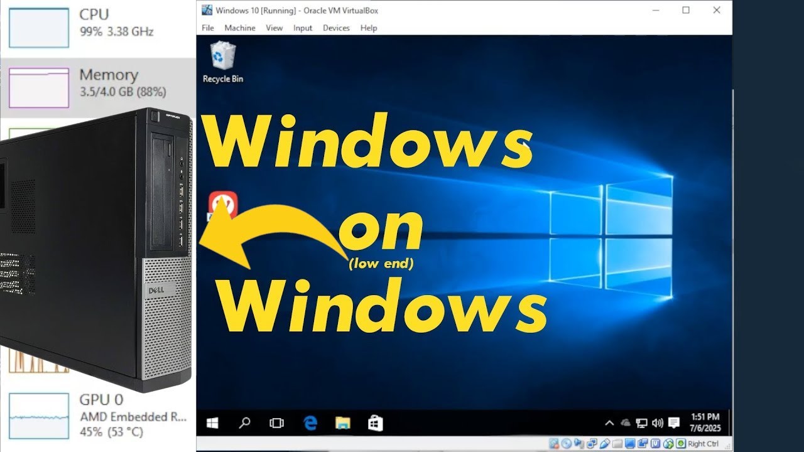
Task: Click the VirtualBox hard disk activity indicator
Action: pyautogui.click(x=554, y=444)
